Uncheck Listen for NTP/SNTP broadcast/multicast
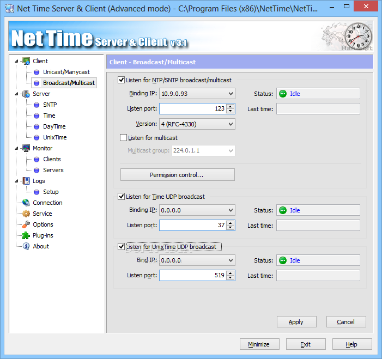 (x=121, y=80)
